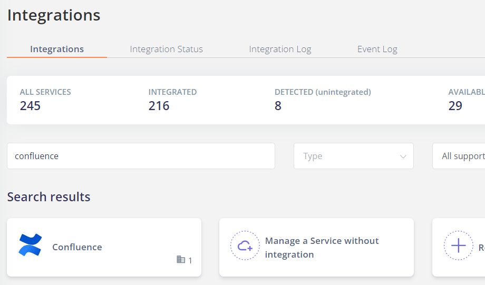
Task: Select Manage a Service without integration card
Action: pos(316,247)
